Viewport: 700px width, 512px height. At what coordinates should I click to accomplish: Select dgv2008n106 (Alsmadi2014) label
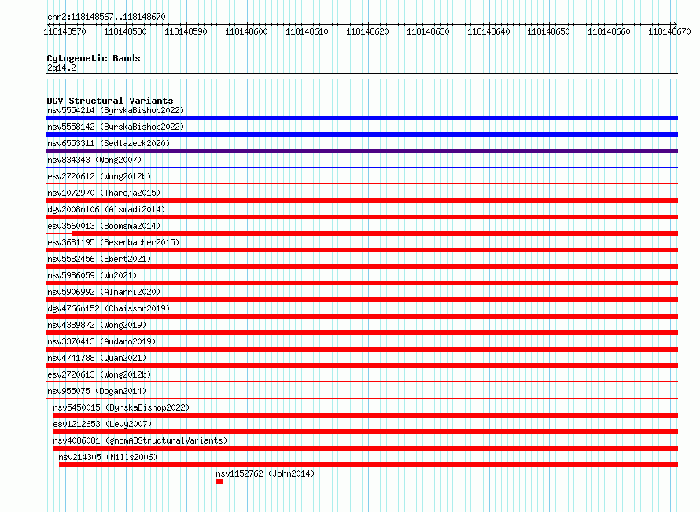click(x=106, y=209)
